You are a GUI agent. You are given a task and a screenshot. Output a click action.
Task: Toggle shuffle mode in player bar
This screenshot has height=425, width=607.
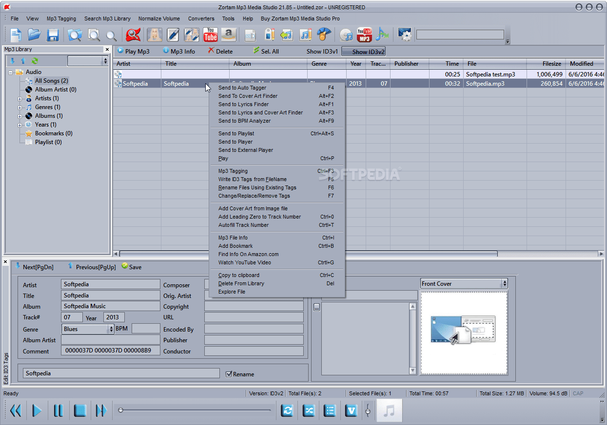pos(309,410)
